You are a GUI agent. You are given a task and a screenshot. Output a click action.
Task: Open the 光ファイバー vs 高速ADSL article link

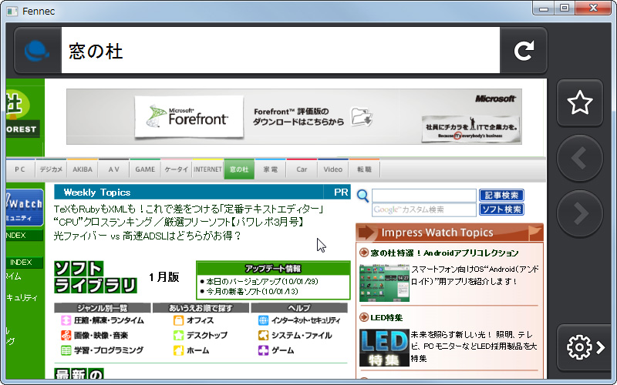tap(147, 236)
